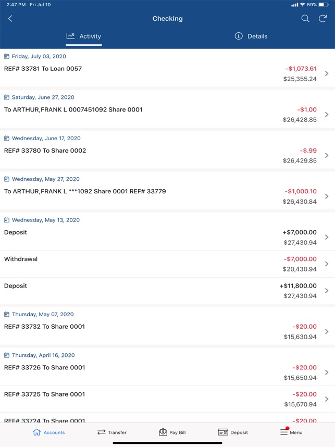Open transaction with REF# 33779

click(167, 196)
